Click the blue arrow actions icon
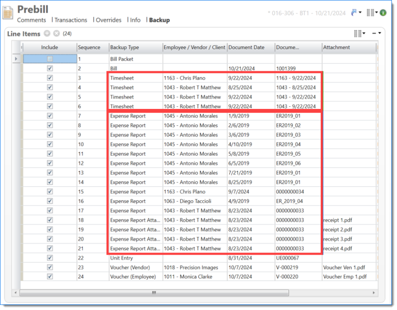The width and height of the screenshot is (397, 310). [354, 13]
